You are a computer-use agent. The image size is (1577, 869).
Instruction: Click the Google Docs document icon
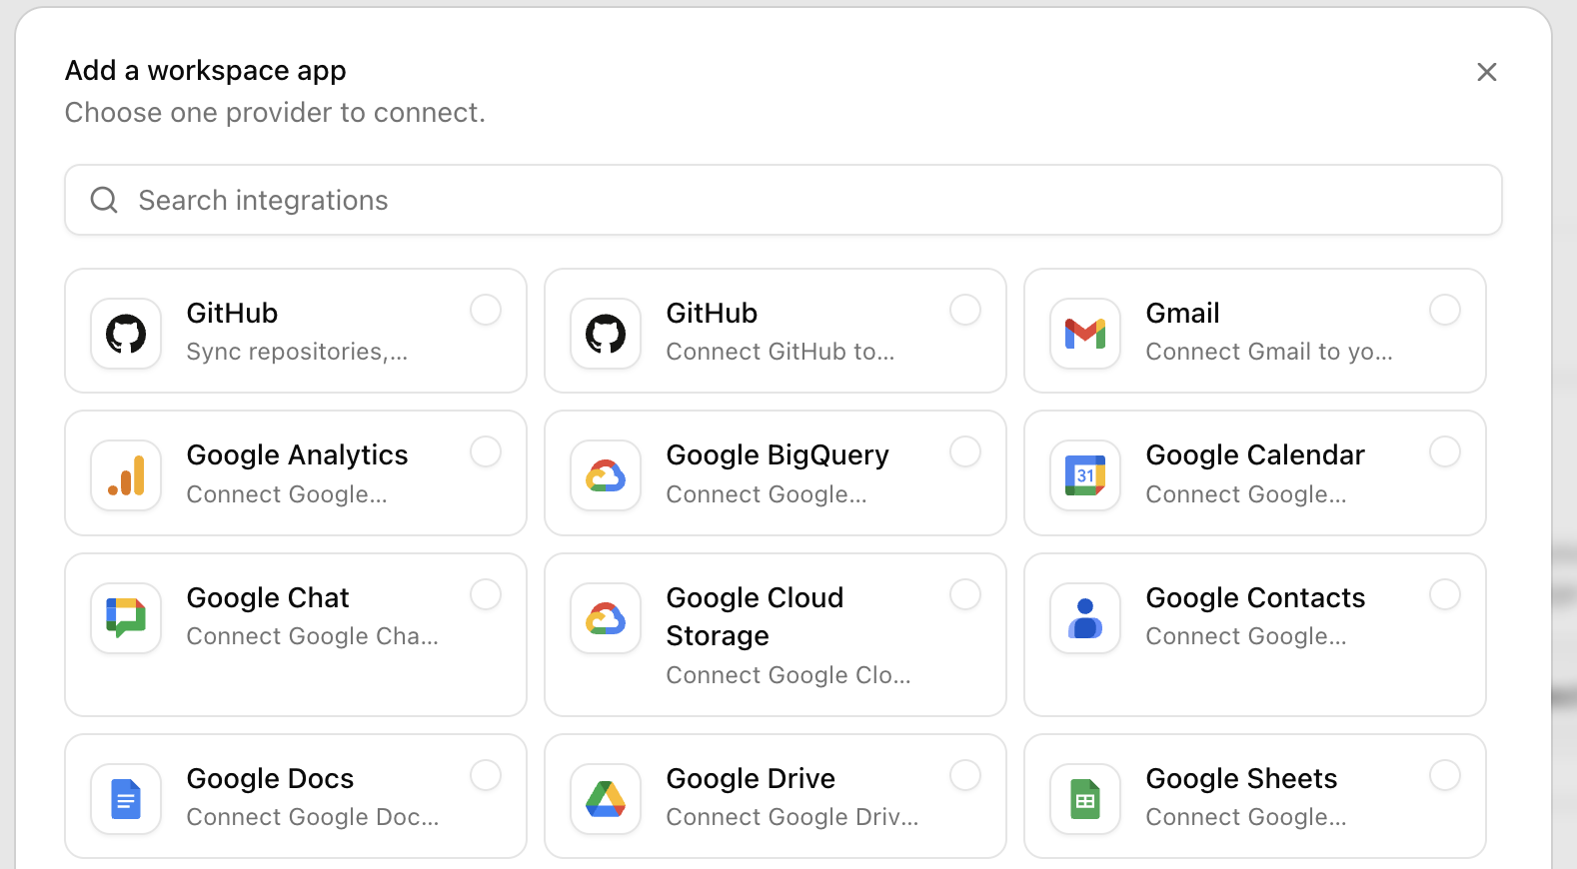(126, 799)
